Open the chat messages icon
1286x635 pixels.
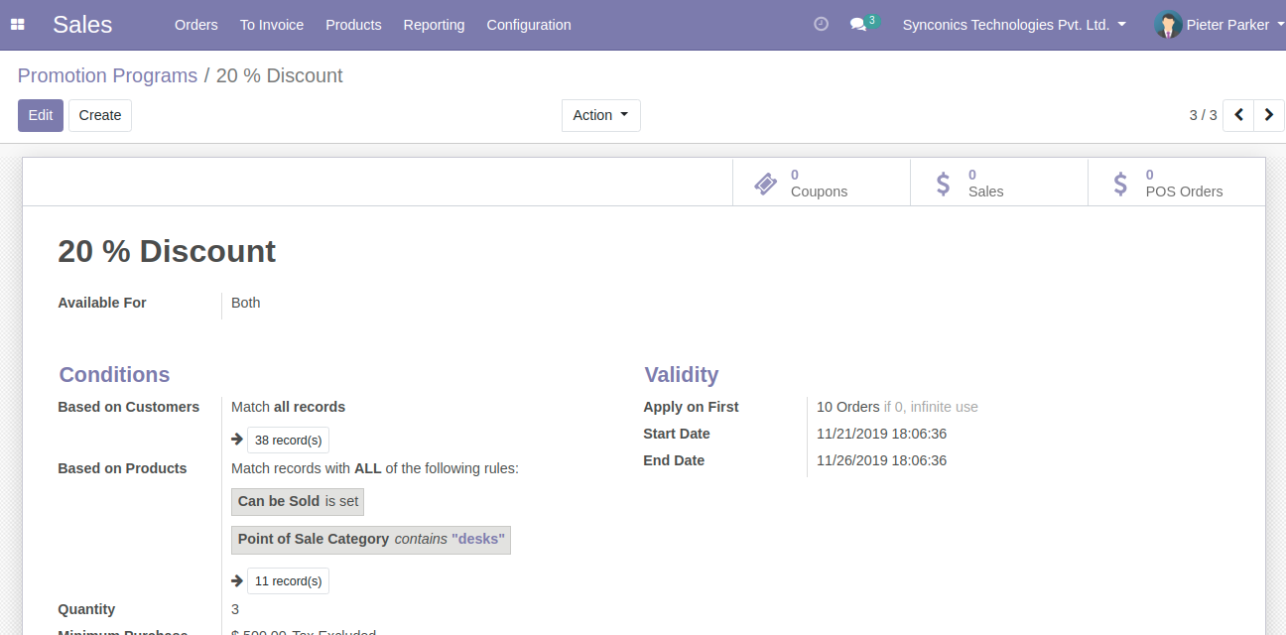858,25
